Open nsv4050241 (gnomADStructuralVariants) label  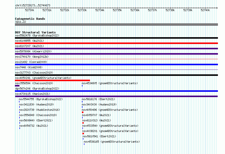43,78
